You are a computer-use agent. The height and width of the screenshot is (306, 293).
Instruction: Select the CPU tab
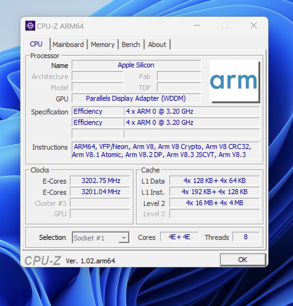36,44
